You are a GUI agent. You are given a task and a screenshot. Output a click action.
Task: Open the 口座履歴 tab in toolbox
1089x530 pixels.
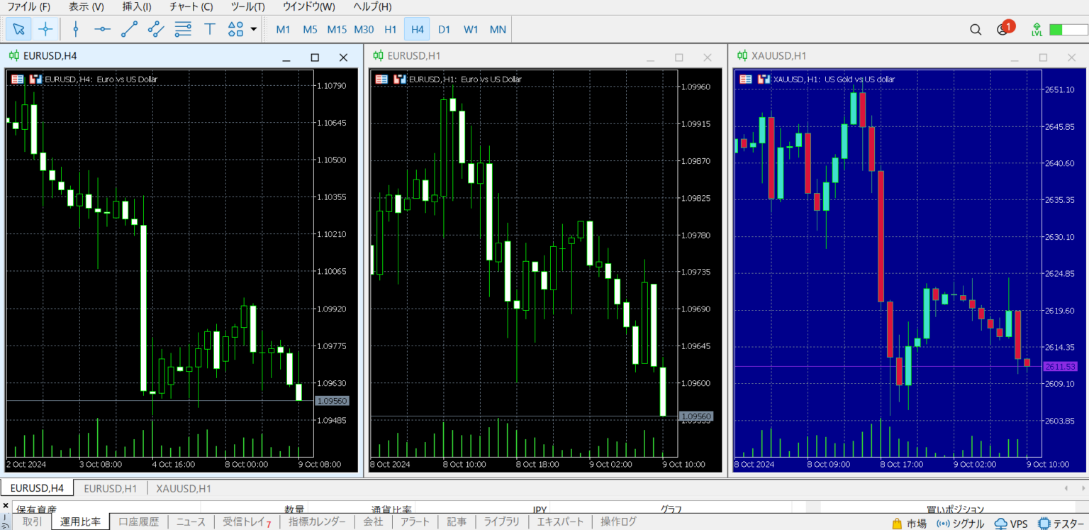point(138,522)
